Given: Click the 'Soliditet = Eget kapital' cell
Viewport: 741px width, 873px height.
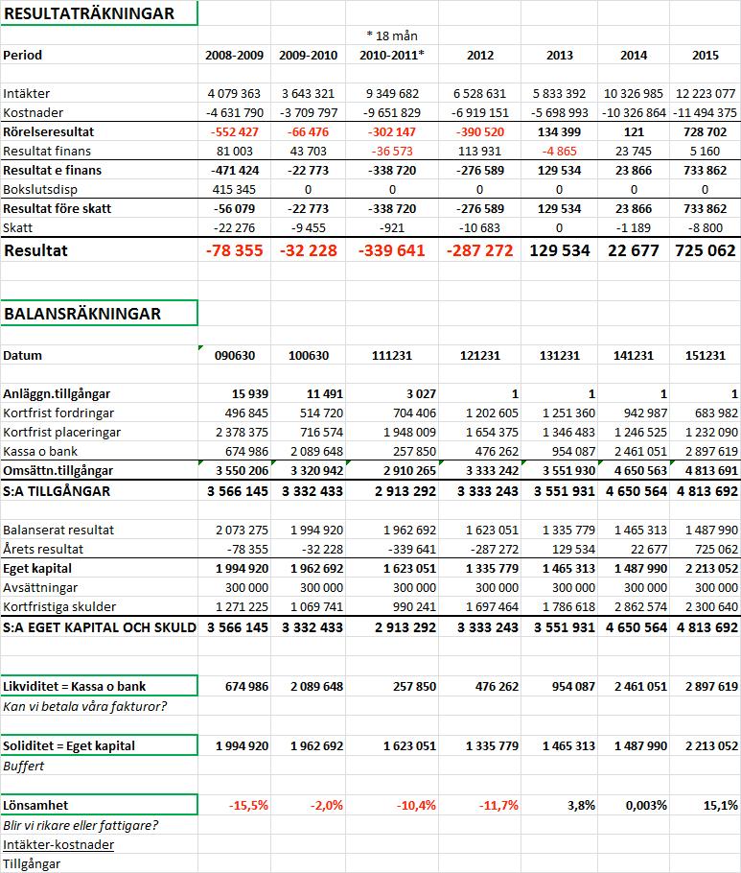Looking at the screenshot, I should coord(99,745).
